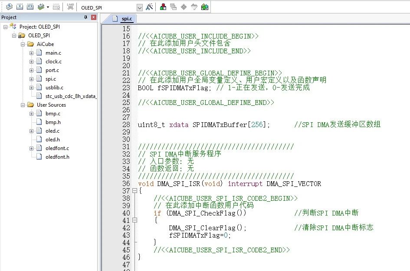Select oled.h in User Sources
This screenshot has width=410, height=271.
point(52,139)
